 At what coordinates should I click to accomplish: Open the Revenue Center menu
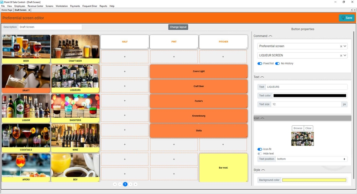click(x=35, y=6)
